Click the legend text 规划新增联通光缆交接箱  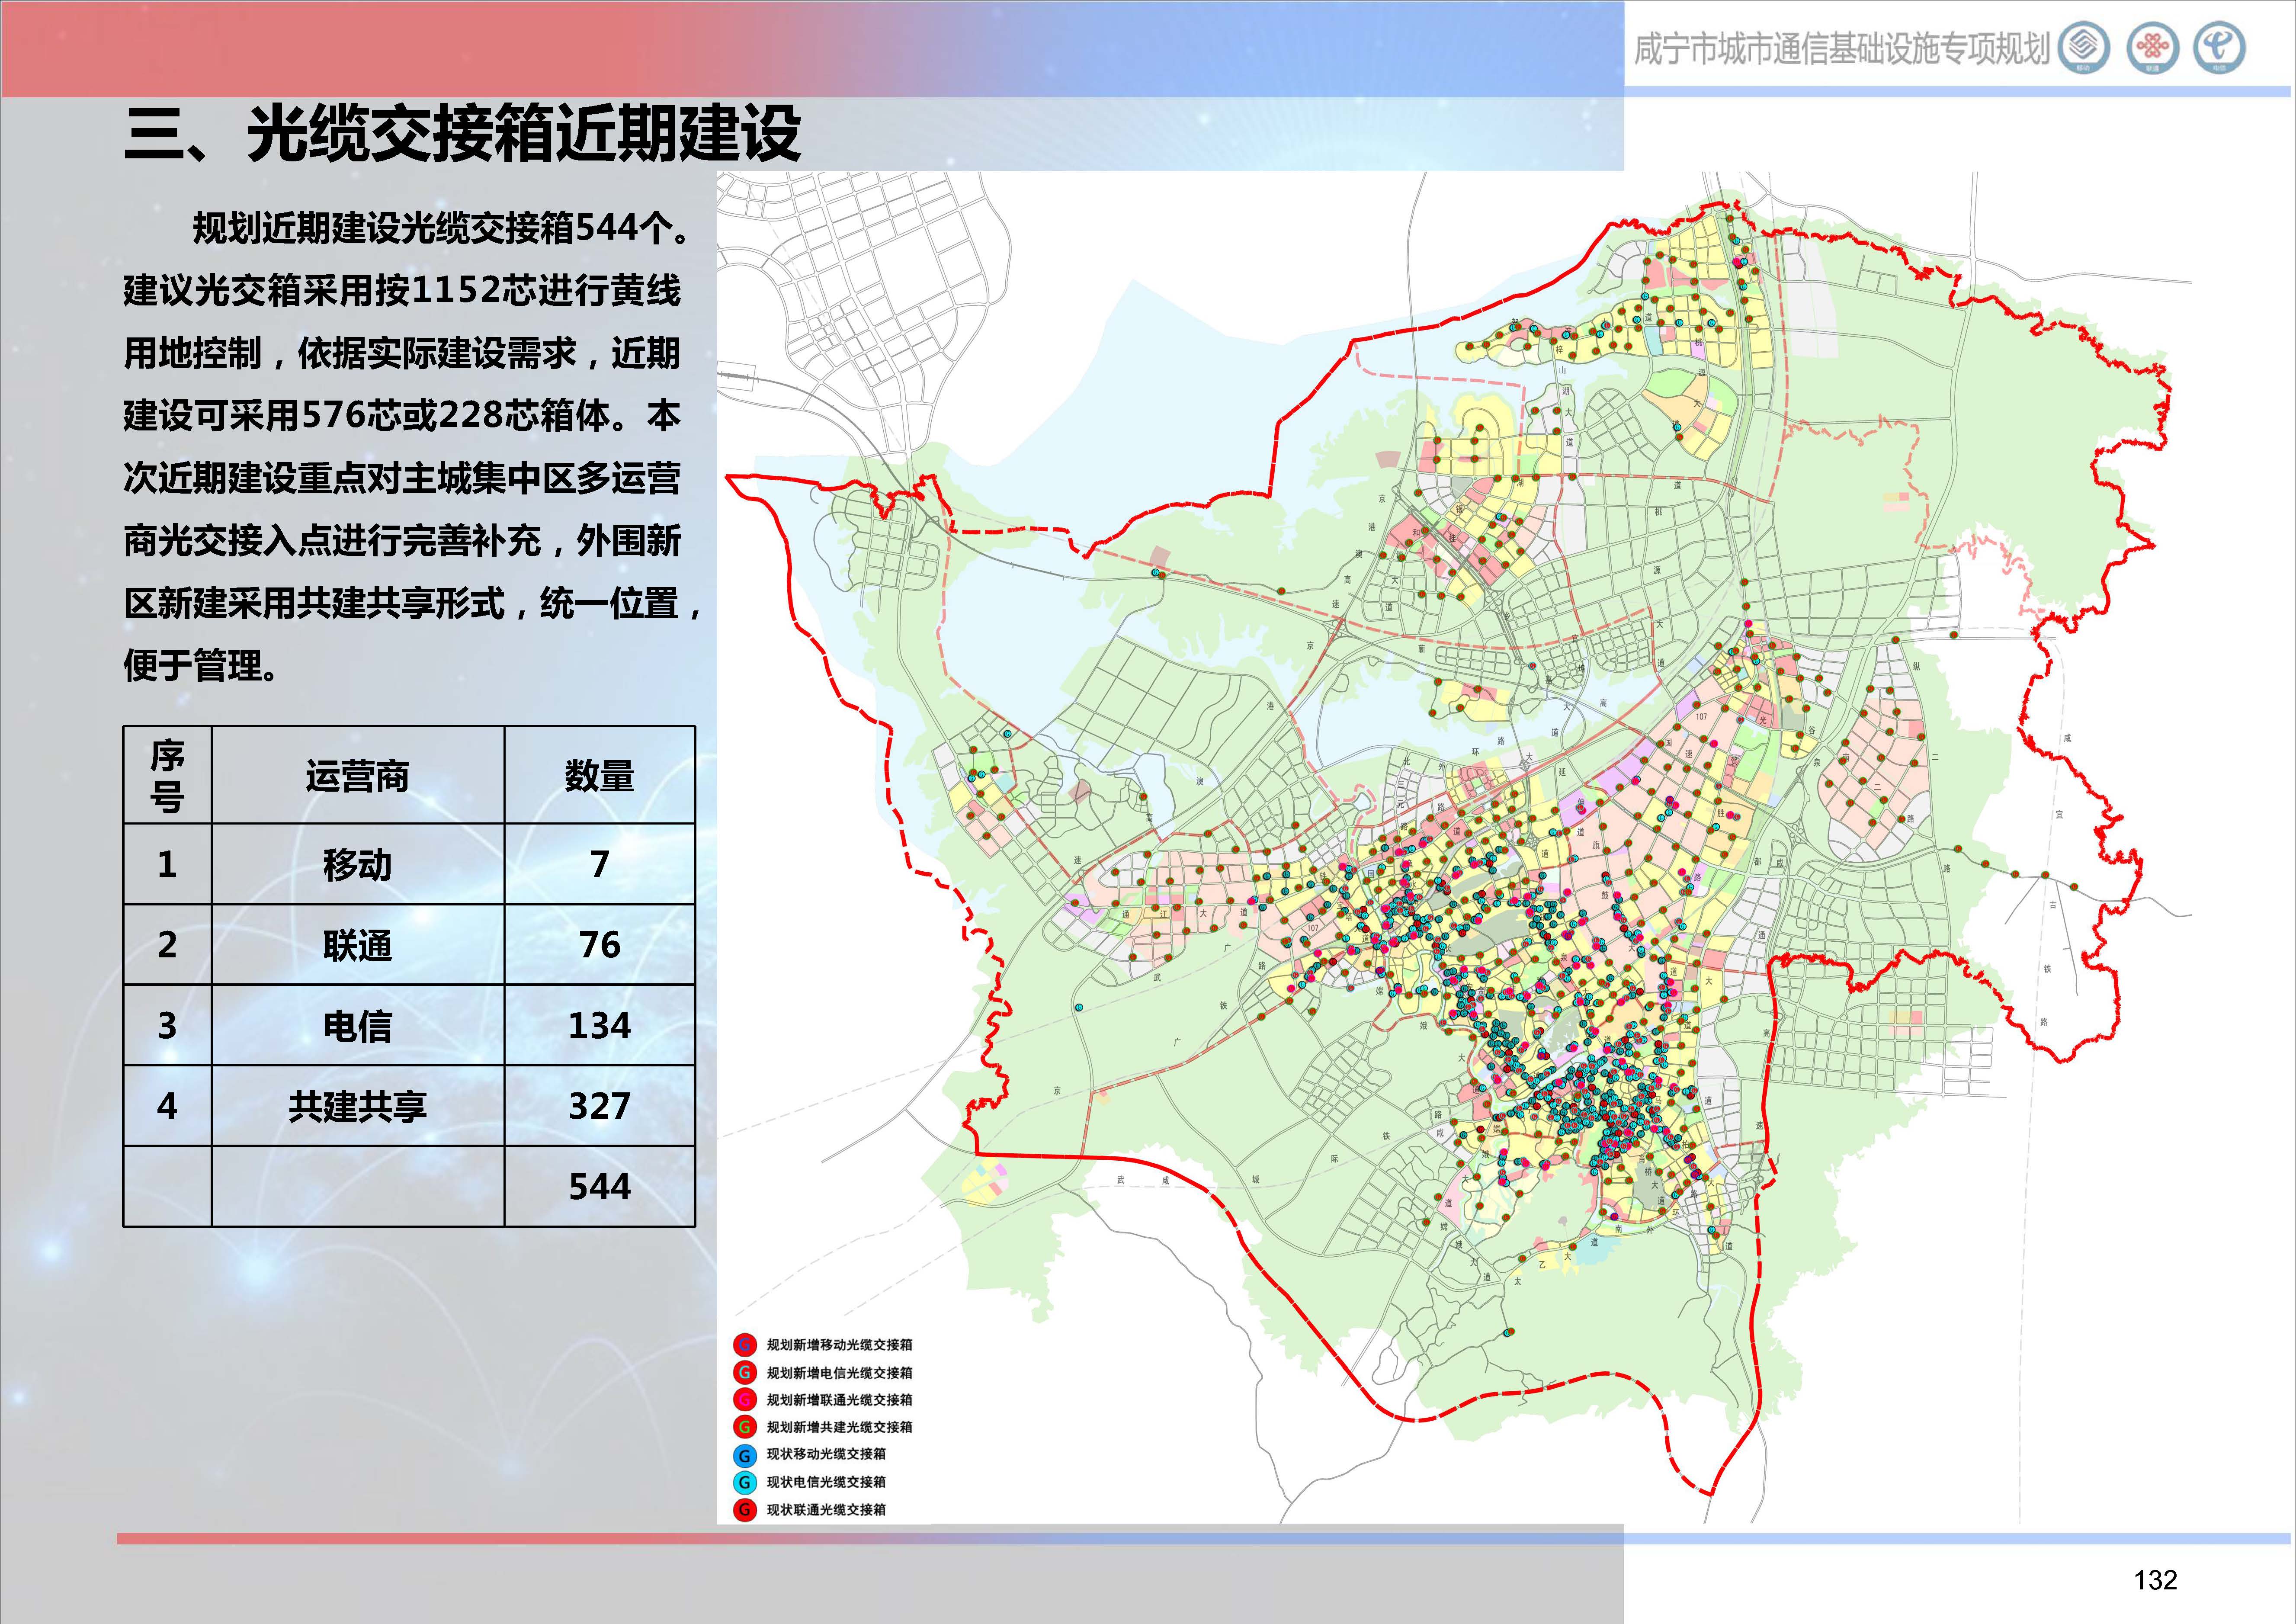point(839,1400)
